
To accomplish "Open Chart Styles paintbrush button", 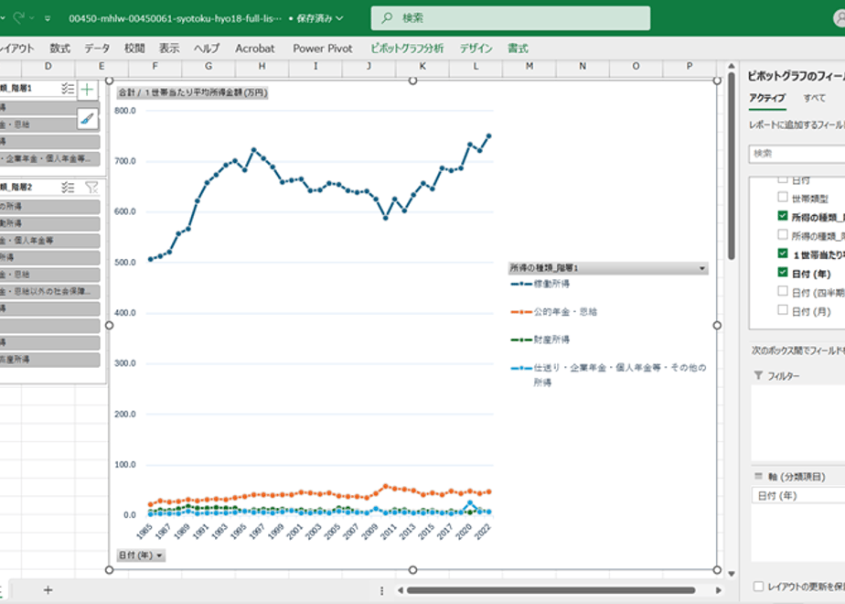I will click(x=87, y=119).
